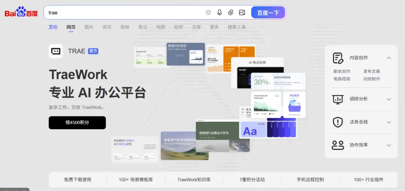The height and width of the screenshot is (191, 405).
Task: Click the Baidu logo
Action: 21,12
